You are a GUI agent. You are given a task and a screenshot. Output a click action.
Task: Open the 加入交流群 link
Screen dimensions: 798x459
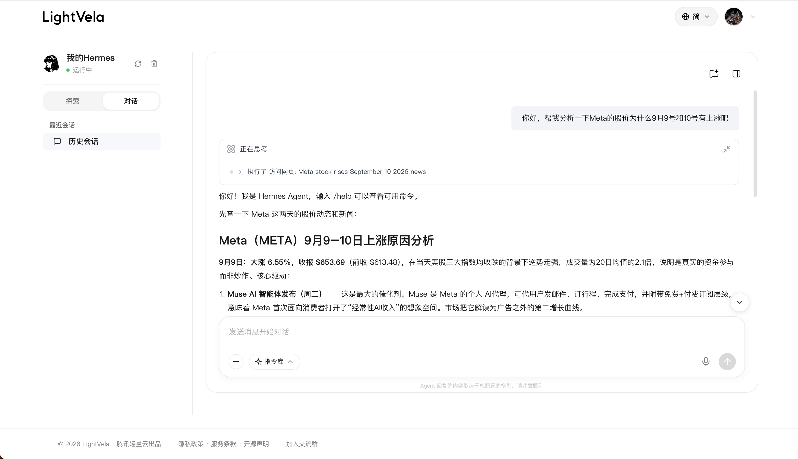[x=302, y=444]
